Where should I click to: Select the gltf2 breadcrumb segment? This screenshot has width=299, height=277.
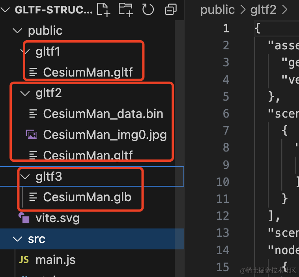point(263,10)
